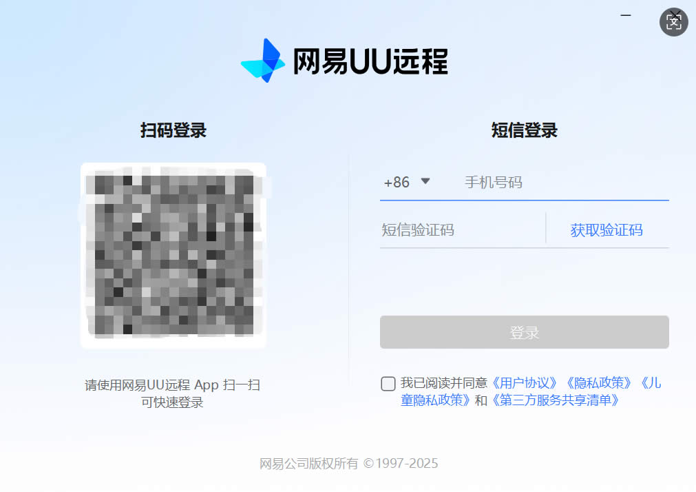The image size is (696, 492).
Task: Open the +86 country code dropdown
Action: [407, 182]
